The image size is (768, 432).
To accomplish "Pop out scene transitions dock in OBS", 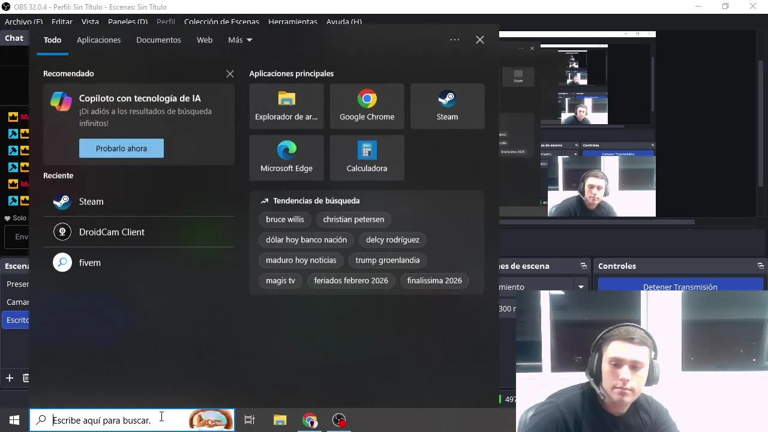I will [x=583, y=266].
